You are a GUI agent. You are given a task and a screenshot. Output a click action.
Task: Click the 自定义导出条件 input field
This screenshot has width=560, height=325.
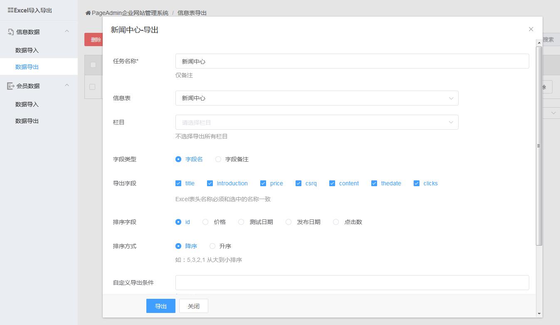tap(352, 283)
